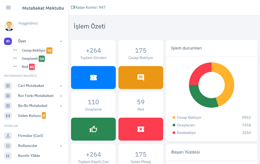Click the Gelen Kutusu envelope icon

8,116
